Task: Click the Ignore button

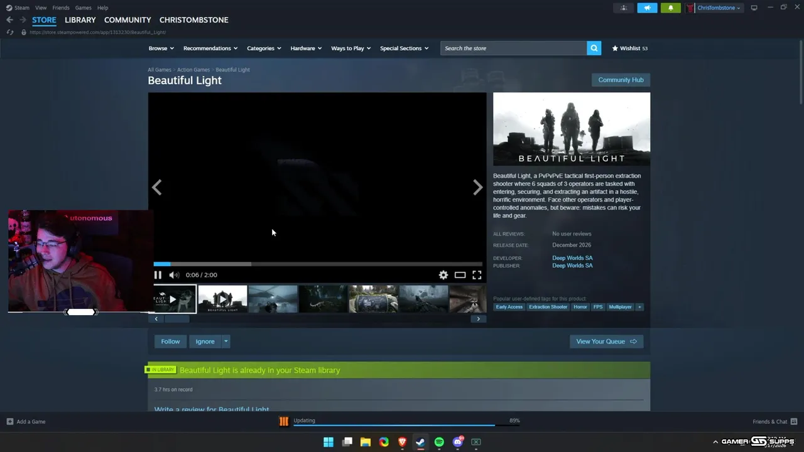Action: tap(205, 342)
